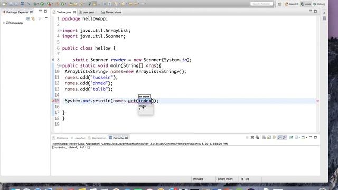338x190 pixels.
Task: Click the Remove Launch X console icon
Action: (x=252, y=137)
